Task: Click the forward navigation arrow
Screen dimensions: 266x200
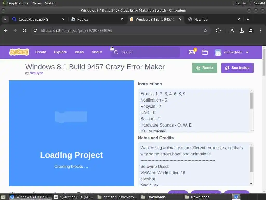Action: (x=15, y=30)
